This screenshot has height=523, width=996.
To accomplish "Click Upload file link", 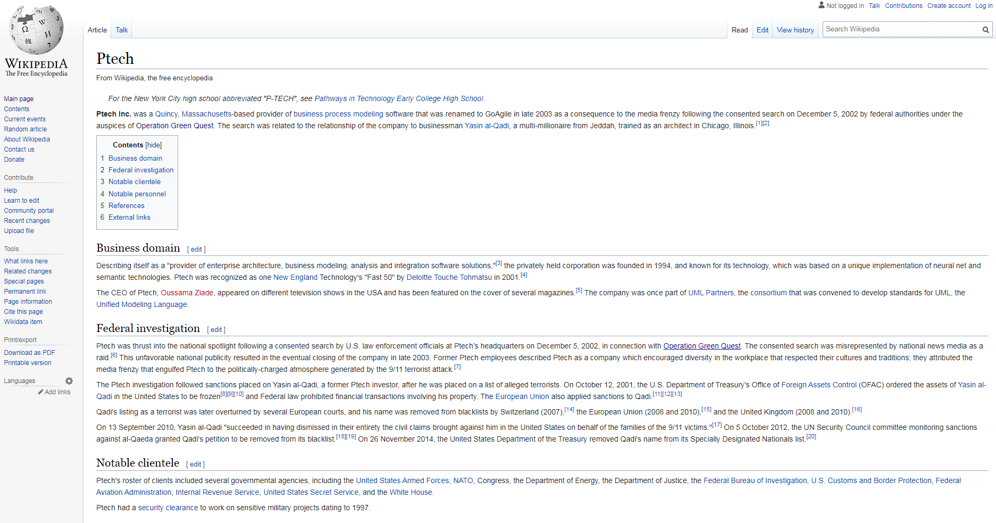I will [19, 231].
